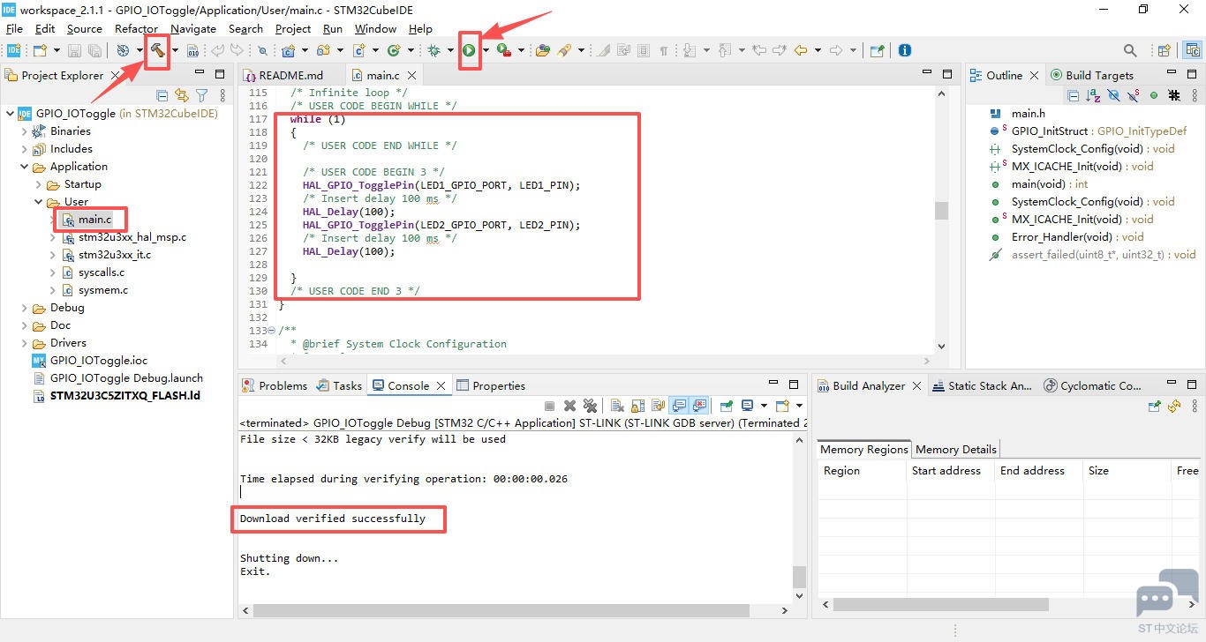Click the Collapse All icon in Outline
1206x642 pixels.
click(x=1074, y=95)
